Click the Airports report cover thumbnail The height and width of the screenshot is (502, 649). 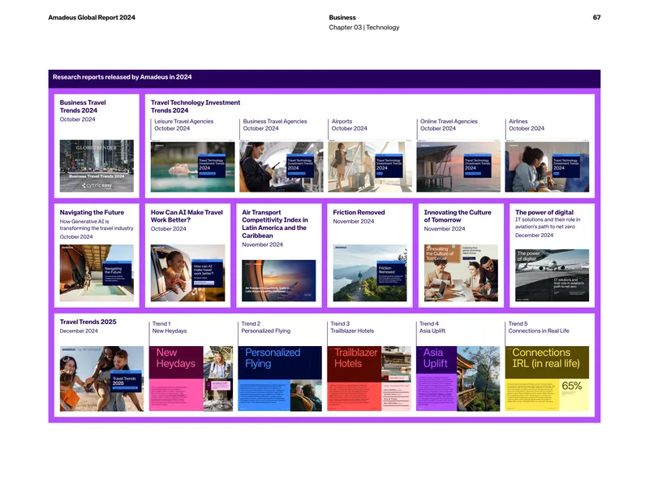[370, 167]
